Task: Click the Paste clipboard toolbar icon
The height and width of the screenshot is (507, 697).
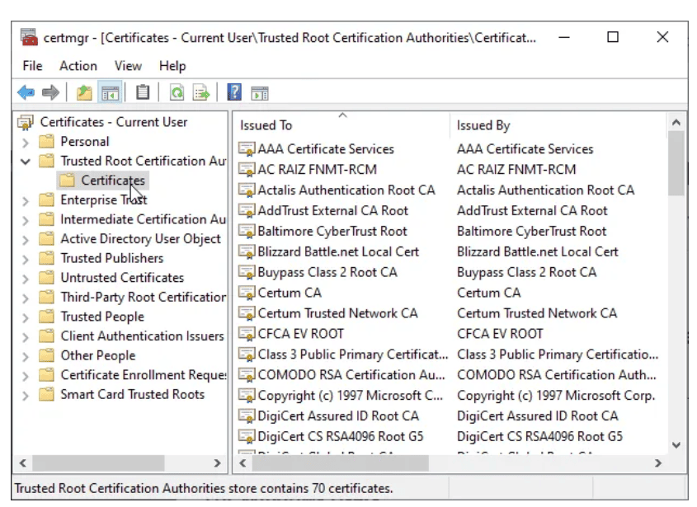Action: click(143, 92)
